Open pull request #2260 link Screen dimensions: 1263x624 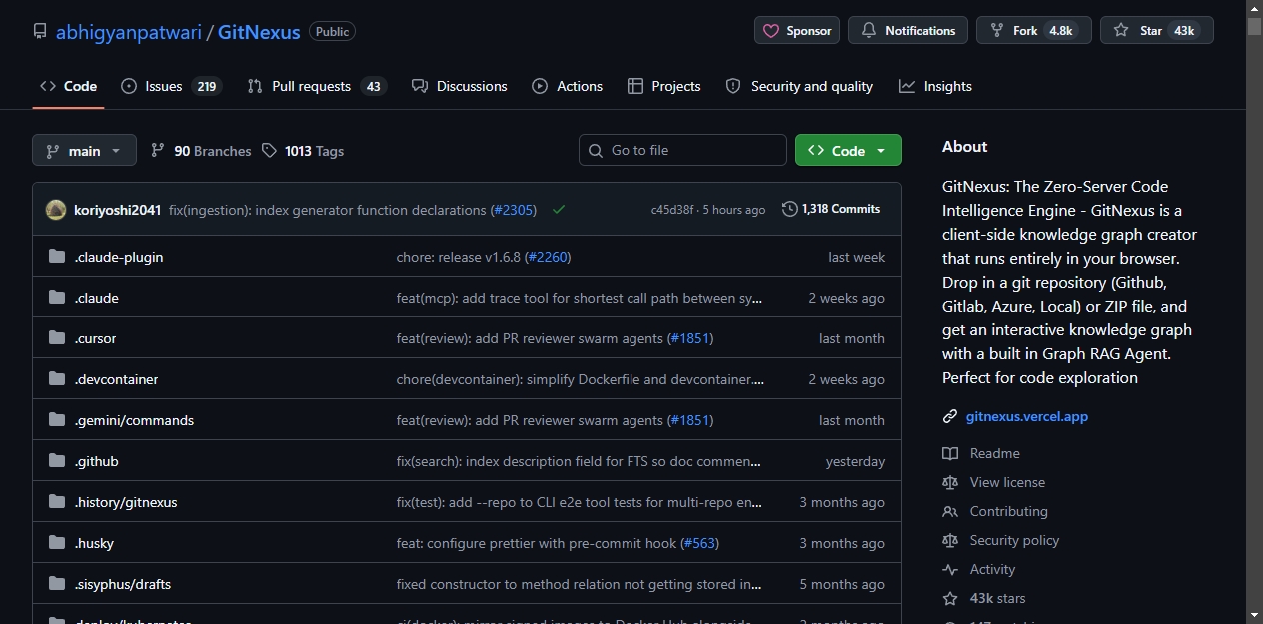547,257
